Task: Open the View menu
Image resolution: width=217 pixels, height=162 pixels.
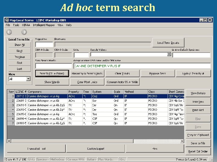Action: 60,25
